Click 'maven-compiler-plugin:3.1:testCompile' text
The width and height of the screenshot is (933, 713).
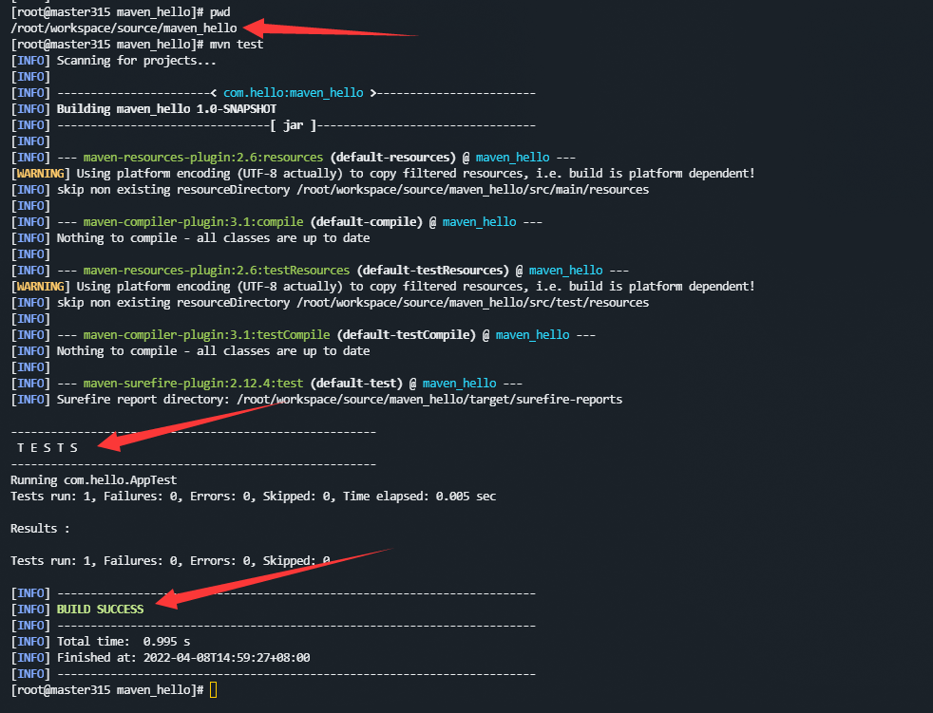(206, 335)
